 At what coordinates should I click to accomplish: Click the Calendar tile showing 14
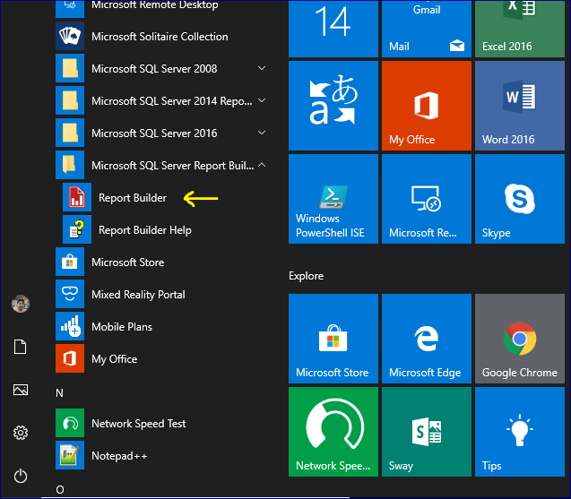[333, 29]
